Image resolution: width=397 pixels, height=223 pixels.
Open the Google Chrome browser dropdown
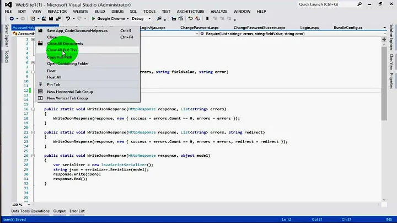click(127, 19)
